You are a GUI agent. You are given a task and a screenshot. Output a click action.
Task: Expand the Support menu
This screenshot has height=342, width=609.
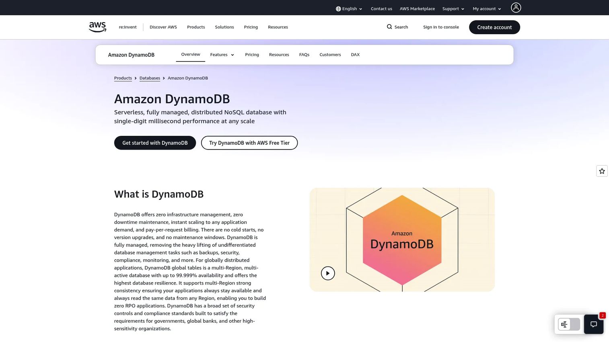pos(453,9)
